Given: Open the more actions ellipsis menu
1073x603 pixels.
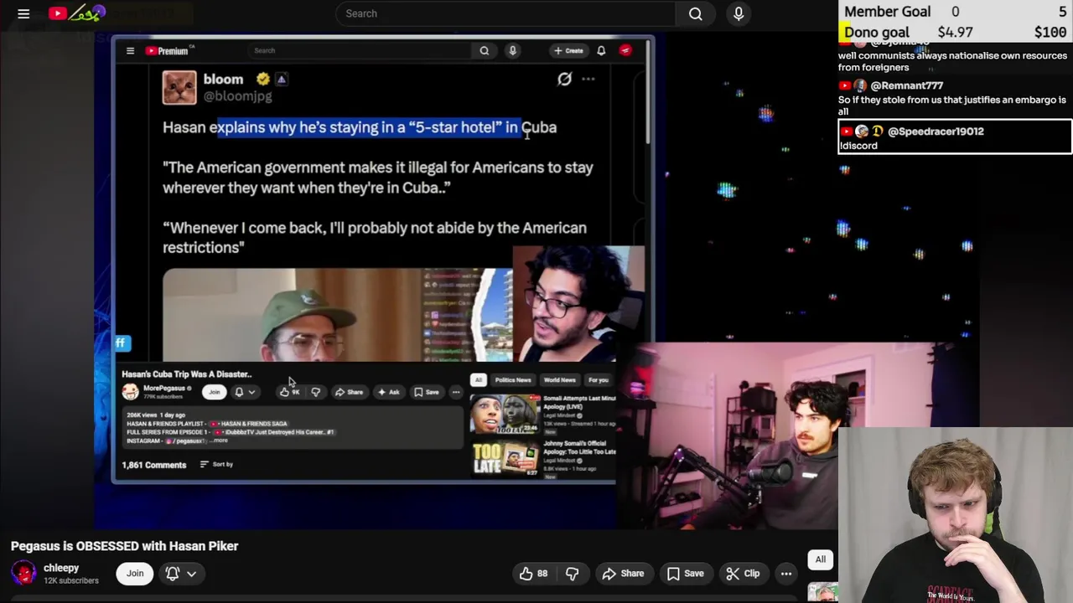Looking at the screenshot, I should tap(786, 574).
